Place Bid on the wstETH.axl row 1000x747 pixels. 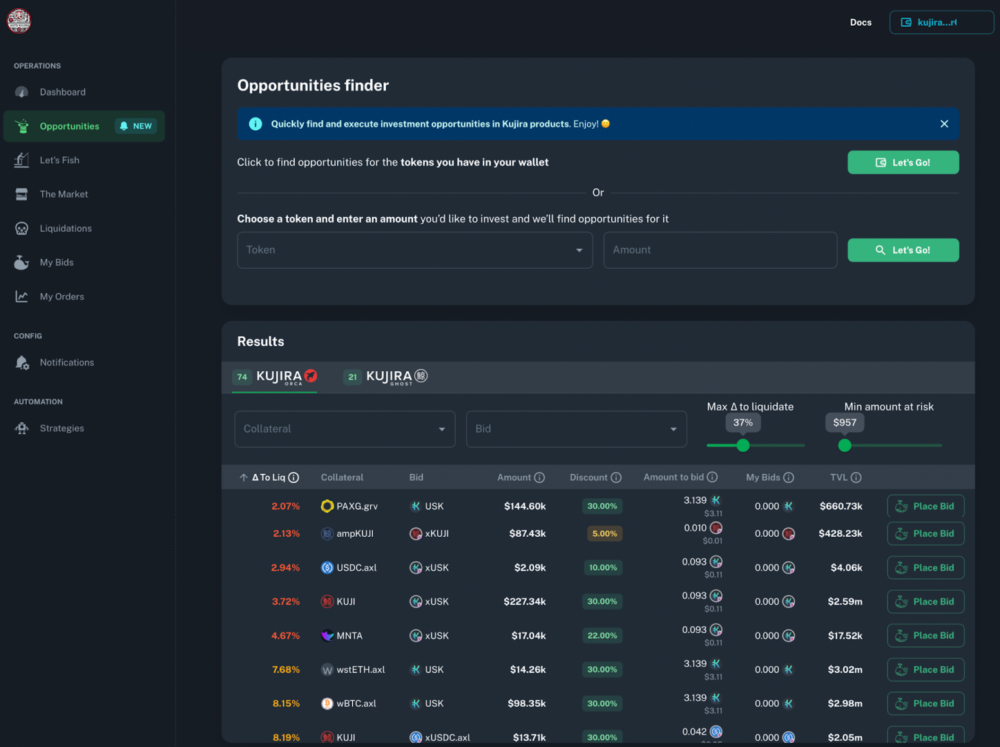pyautogui.click(x=926, y=669)
